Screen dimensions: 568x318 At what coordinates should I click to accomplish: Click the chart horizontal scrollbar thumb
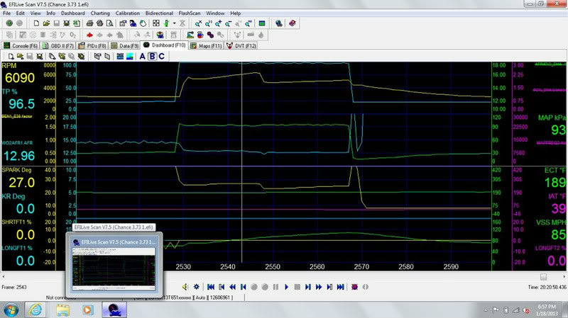coord(543,276)
